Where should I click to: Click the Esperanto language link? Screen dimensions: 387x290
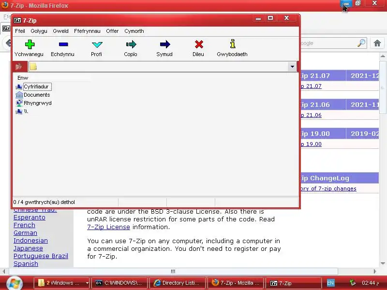pyautogui.click(x=30, y=217)
